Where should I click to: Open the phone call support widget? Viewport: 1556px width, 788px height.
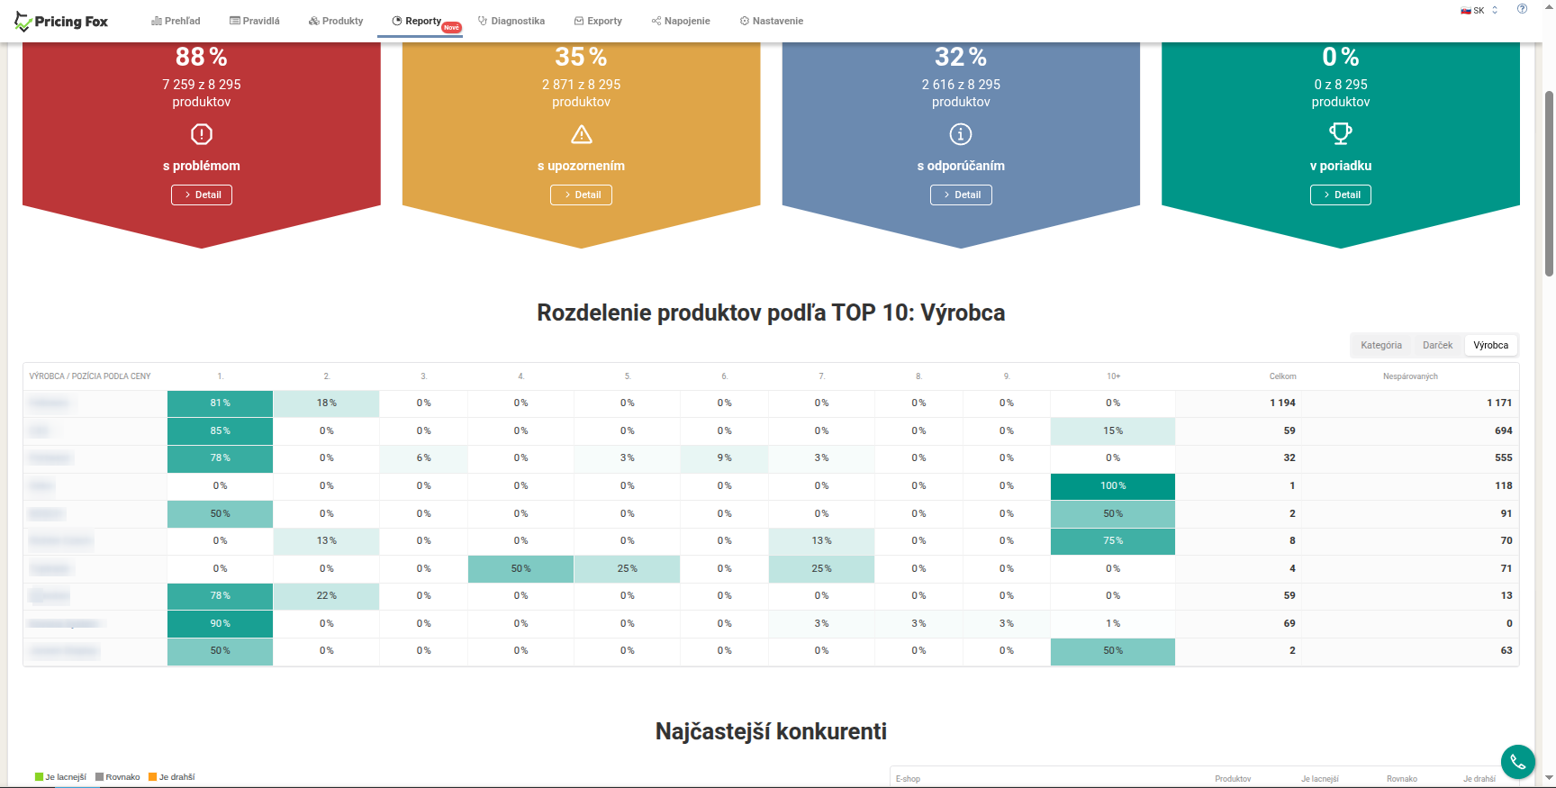coord(1517,762)
